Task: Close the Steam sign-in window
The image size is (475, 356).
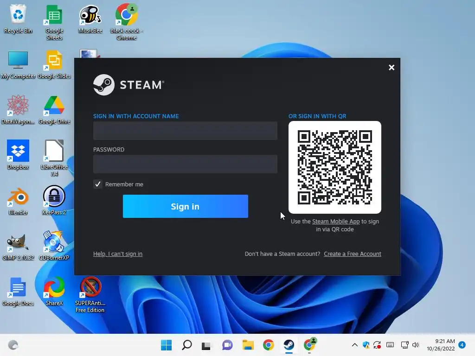Action: (x=392, y=68)
